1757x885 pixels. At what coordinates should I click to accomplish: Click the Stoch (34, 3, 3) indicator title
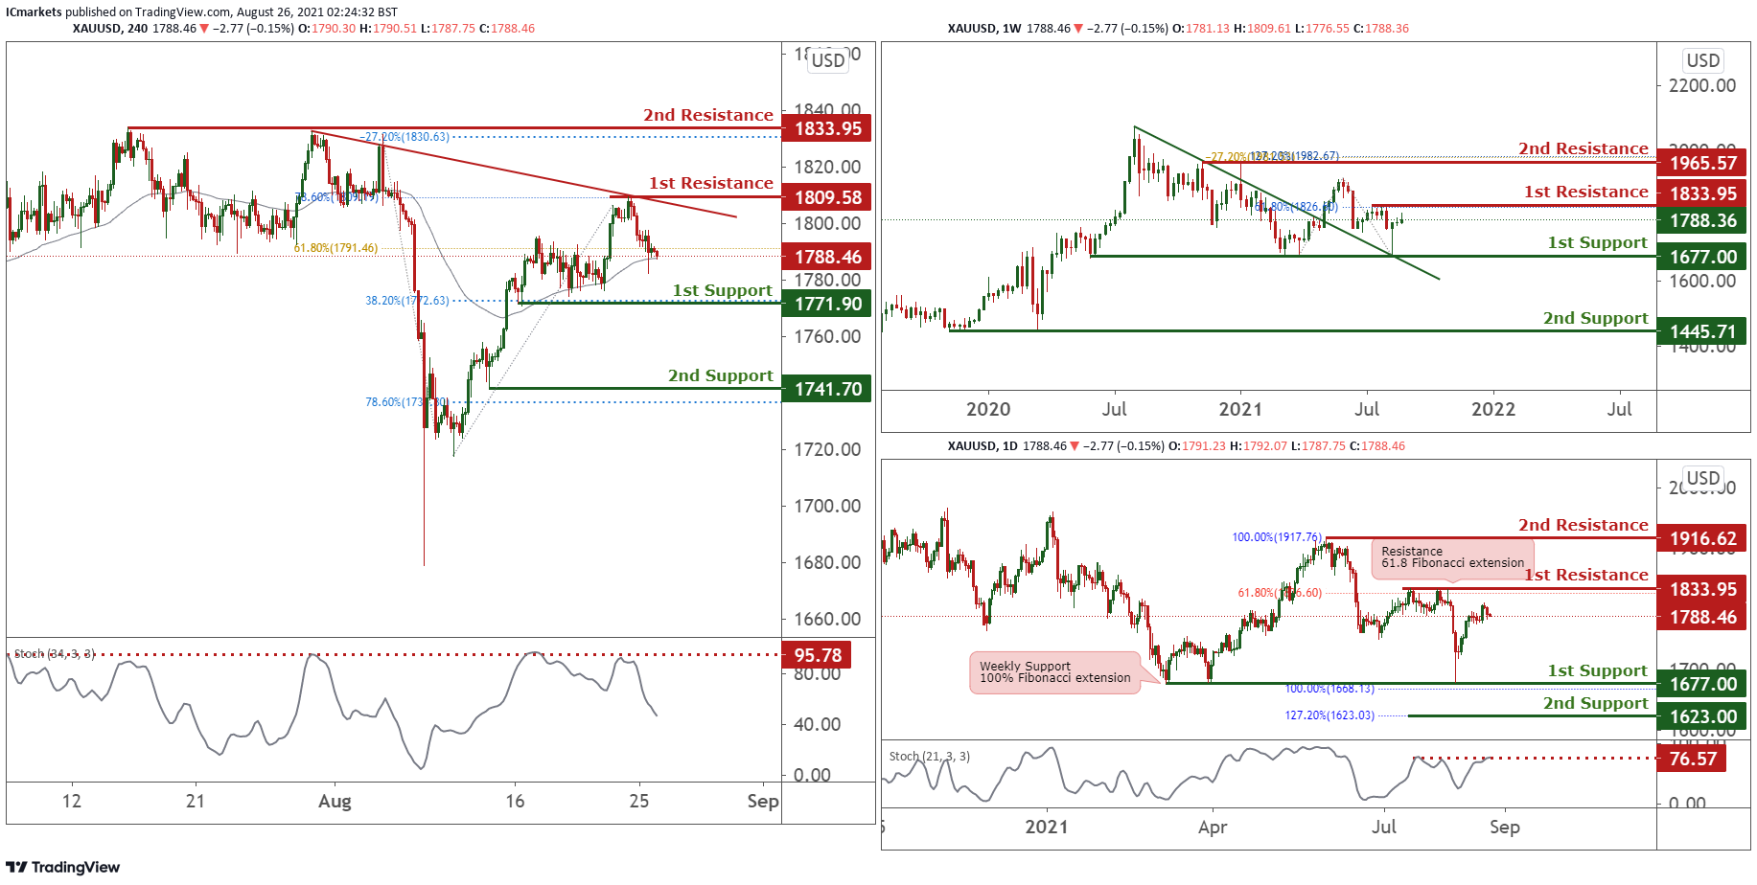point(54,653)
